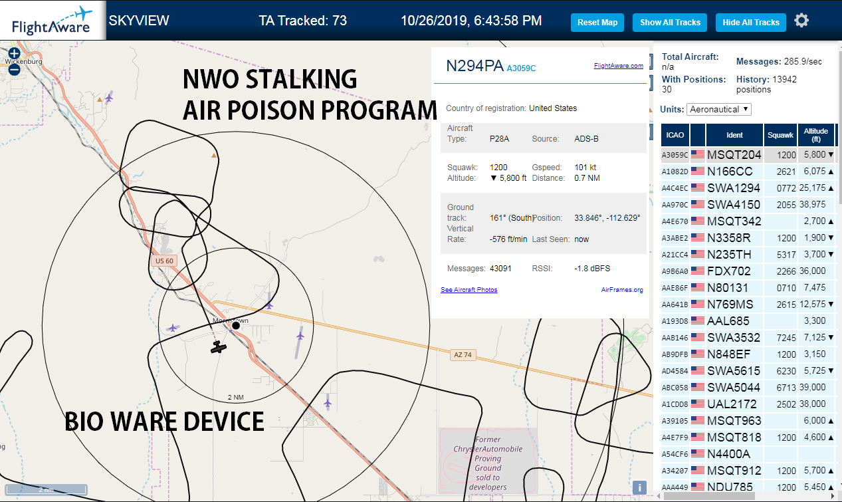The height and width of the screenshot is (502, 842).
Task: Click US flag in NDU785 row
Action: point(698,487)
